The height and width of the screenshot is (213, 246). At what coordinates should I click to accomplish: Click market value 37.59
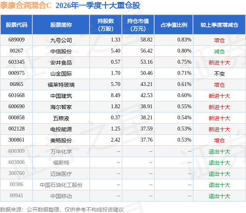146,129
